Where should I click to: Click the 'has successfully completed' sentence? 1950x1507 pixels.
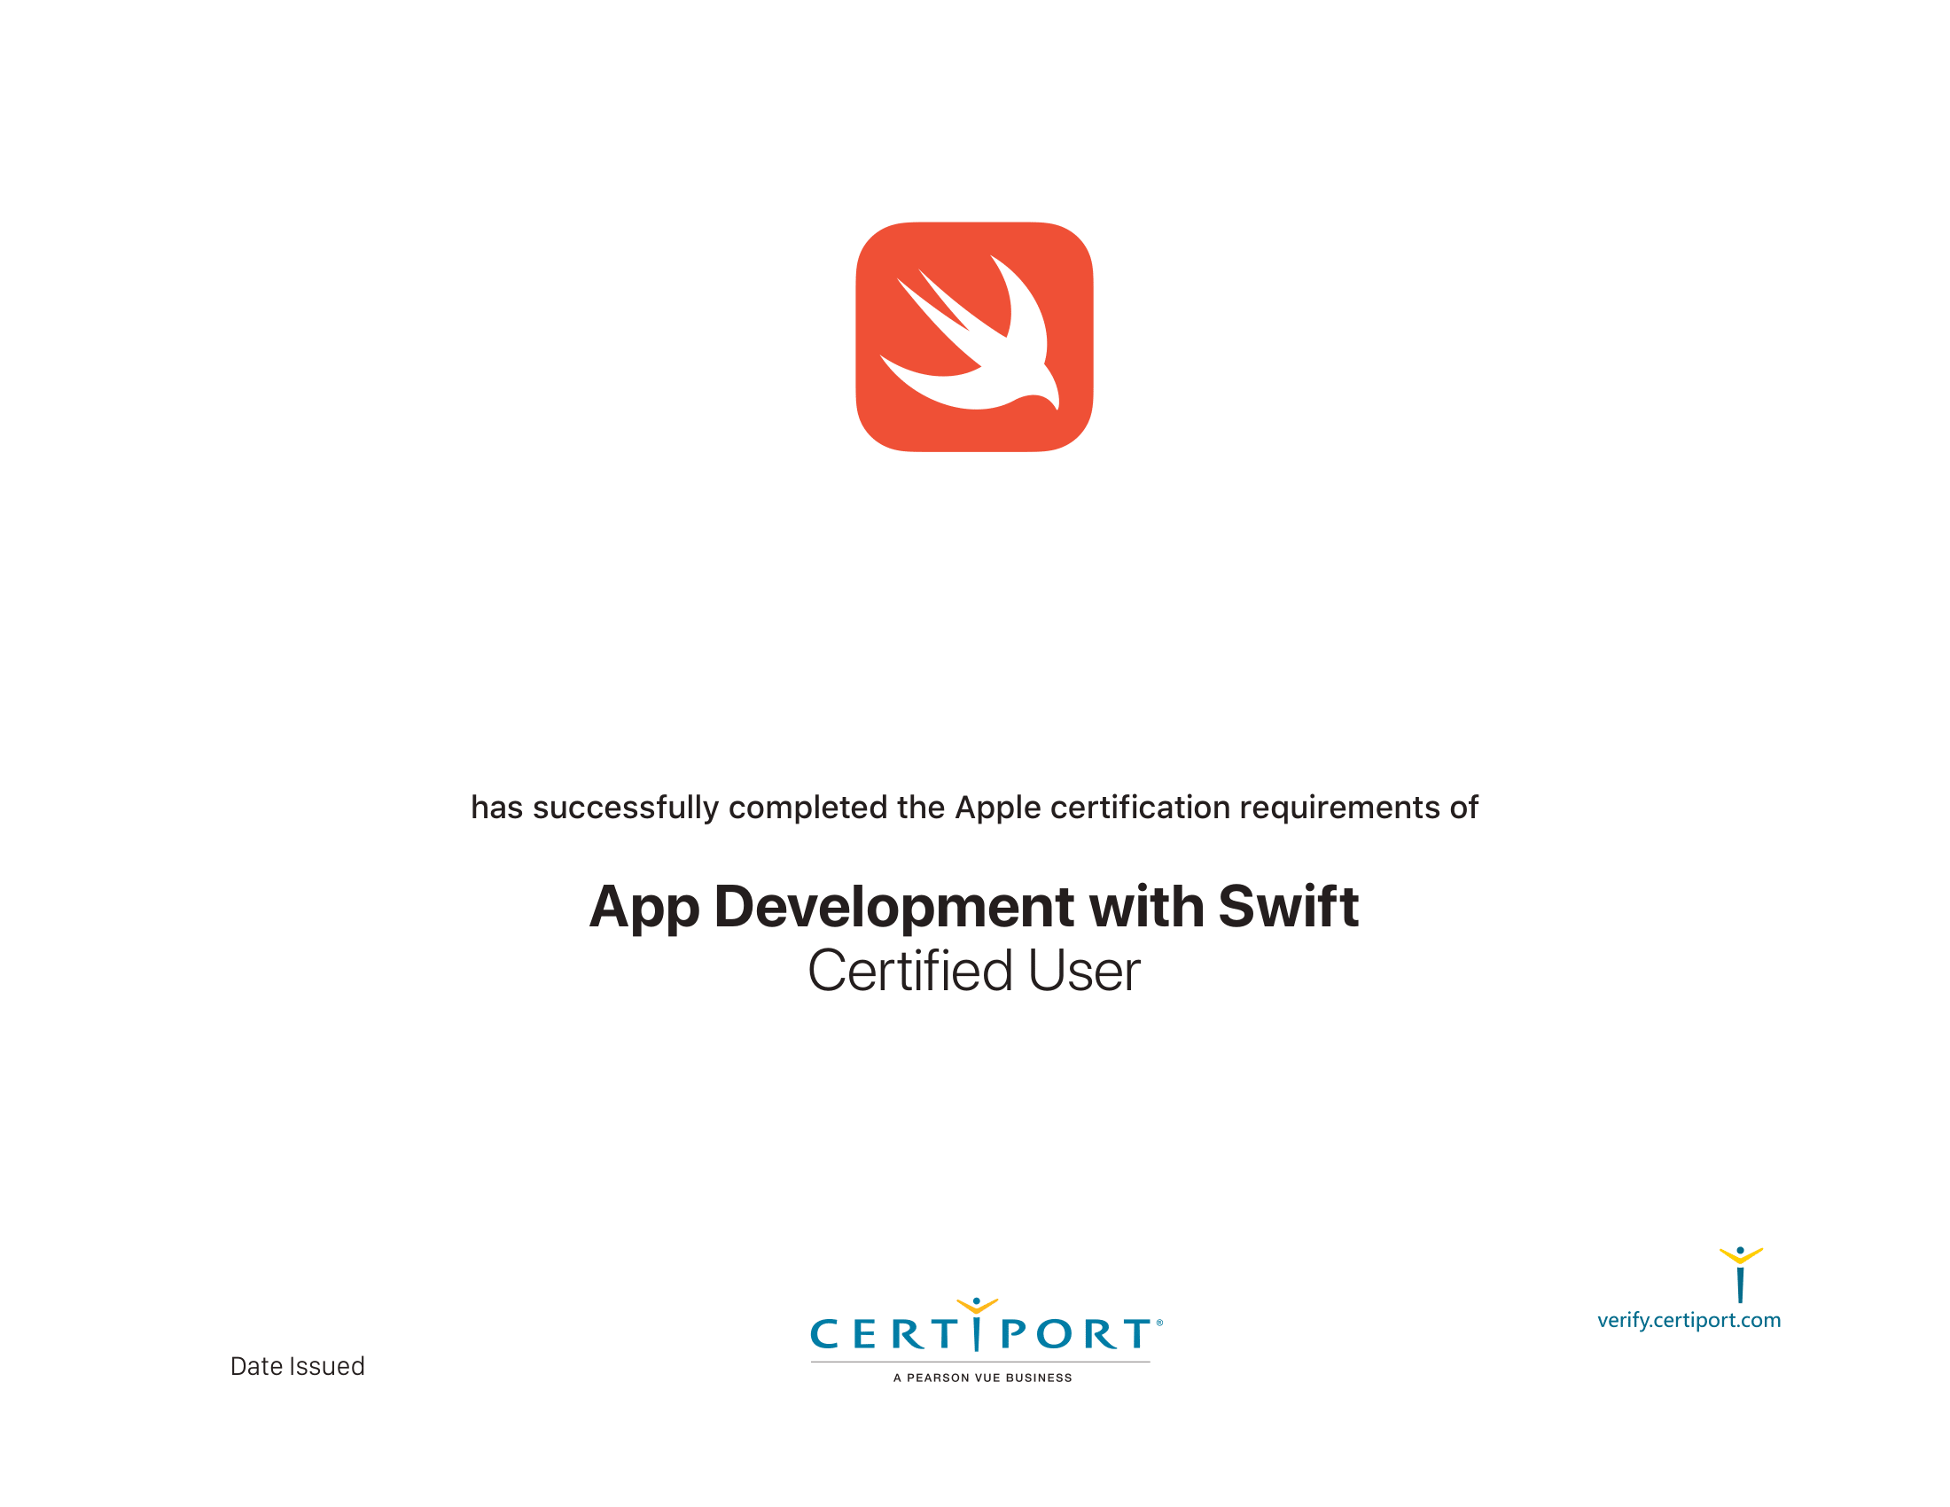coord(974,808)
